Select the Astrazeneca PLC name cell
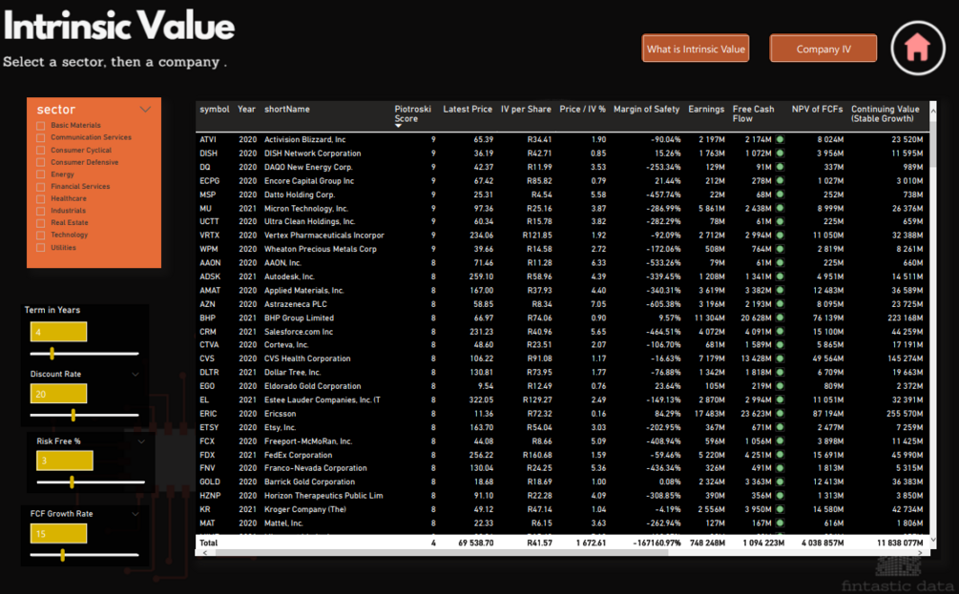This screenshot has width=959, height=594. pyautogui.click(x=296, y=304)
